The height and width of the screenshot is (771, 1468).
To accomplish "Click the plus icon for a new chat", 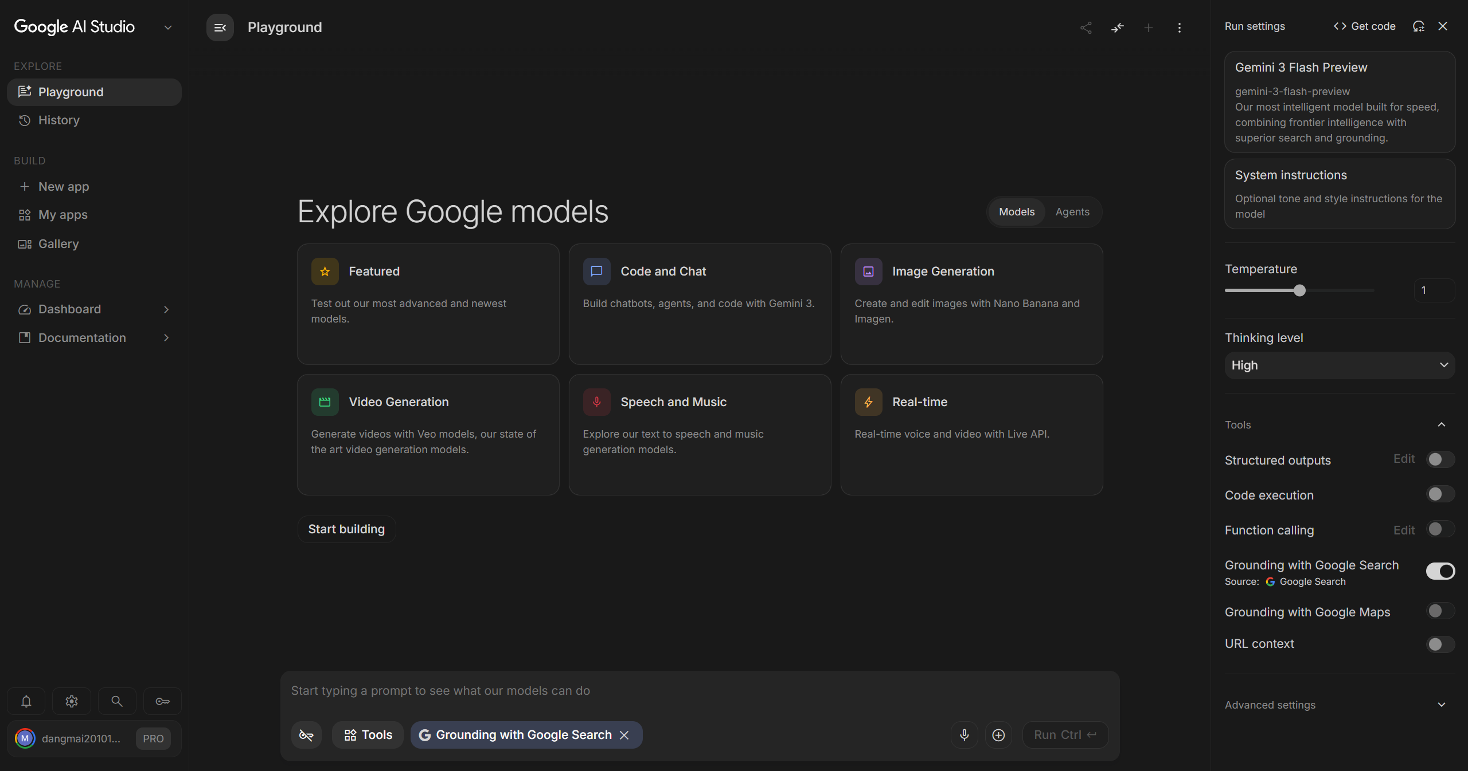I will point(1148,27).
